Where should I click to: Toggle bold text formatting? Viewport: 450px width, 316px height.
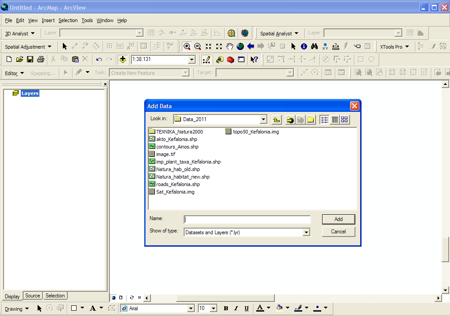click(226, 308)
